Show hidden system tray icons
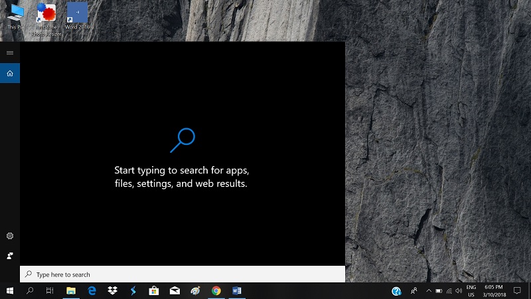 pyautogui.click(x=429, y=290)
